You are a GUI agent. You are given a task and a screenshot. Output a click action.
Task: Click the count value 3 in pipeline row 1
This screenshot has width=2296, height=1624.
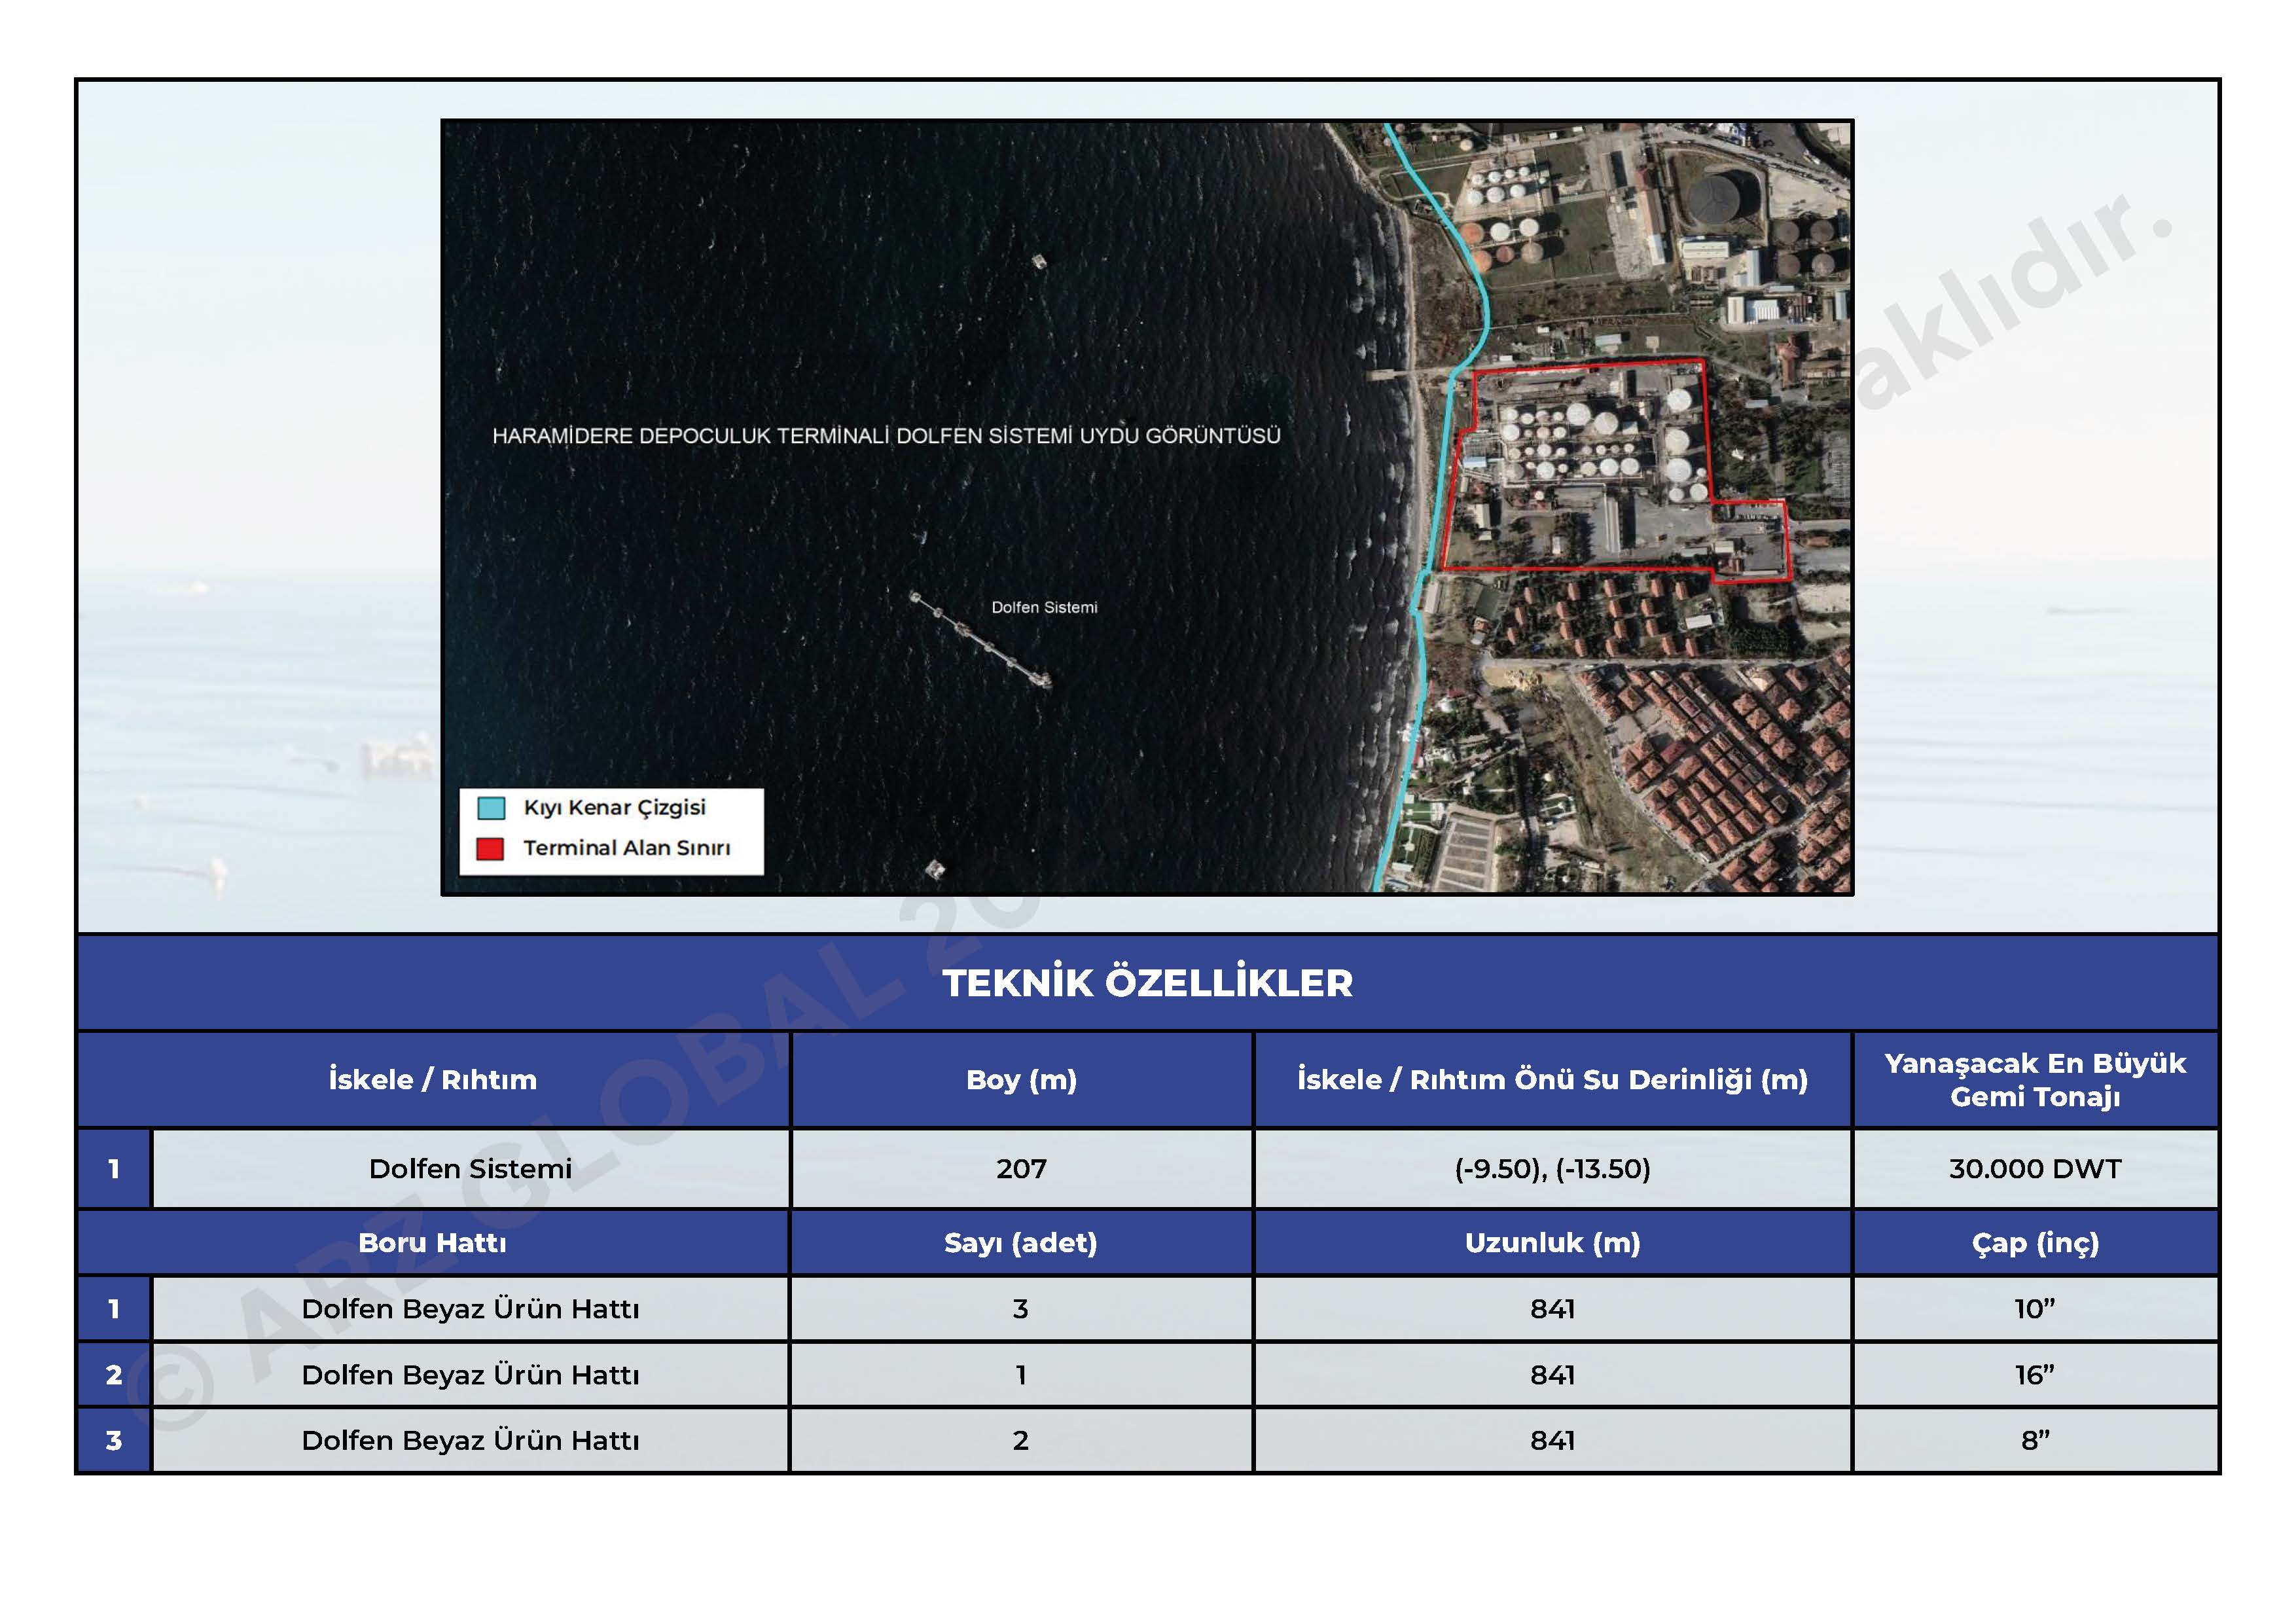click(x=1021, y=1309)
